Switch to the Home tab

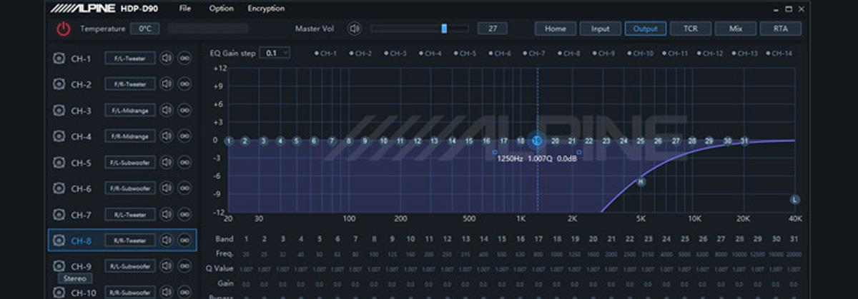tap(556, 29)
